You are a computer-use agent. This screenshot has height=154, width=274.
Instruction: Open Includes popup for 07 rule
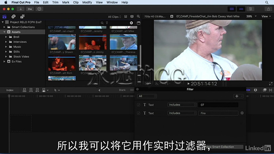tap(182, 105)
